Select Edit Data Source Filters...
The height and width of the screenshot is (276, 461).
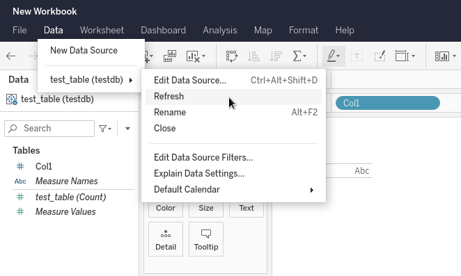(x=234, y=157)
